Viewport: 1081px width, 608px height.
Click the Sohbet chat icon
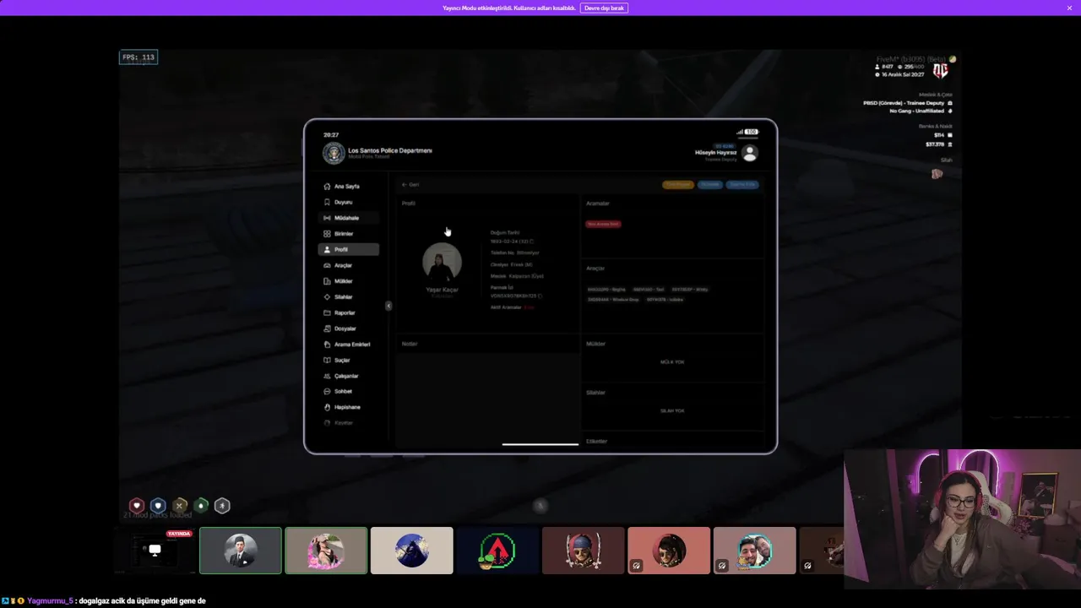(x=327, y=391)
